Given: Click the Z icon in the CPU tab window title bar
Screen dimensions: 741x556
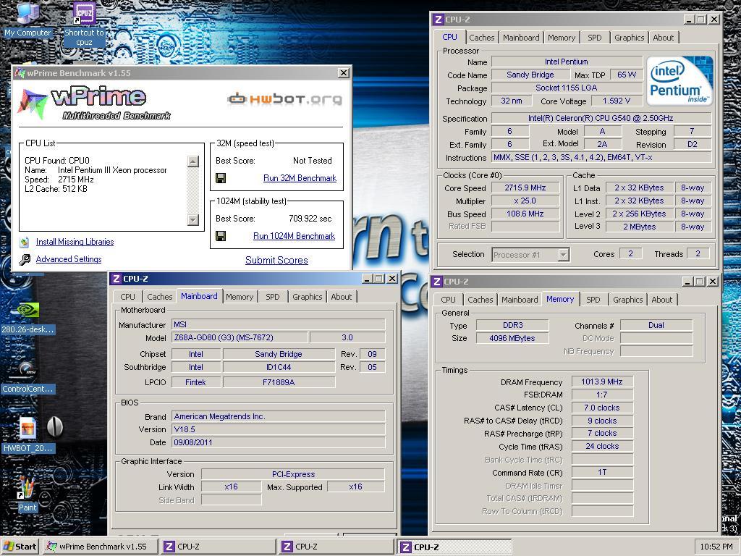Looking at the screenshot, I should 438,20.
